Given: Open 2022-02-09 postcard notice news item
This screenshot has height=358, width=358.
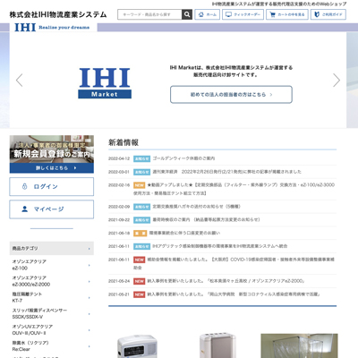Looking at the screenshot, I should (196, 207).
